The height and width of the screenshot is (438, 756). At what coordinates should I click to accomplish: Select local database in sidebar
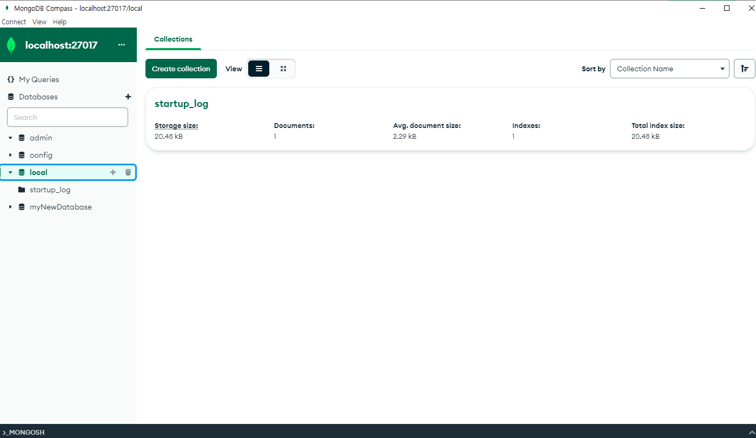pyautogui.click(x=38, y=172)
